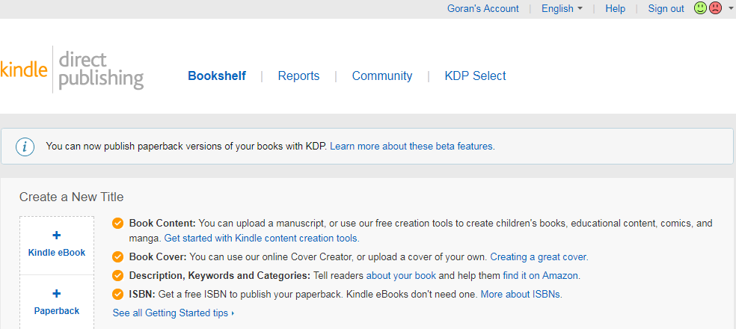Click the red sad face feedback icon
The height and width of the screenshot is (329, 736).
(x=715, y=8)
